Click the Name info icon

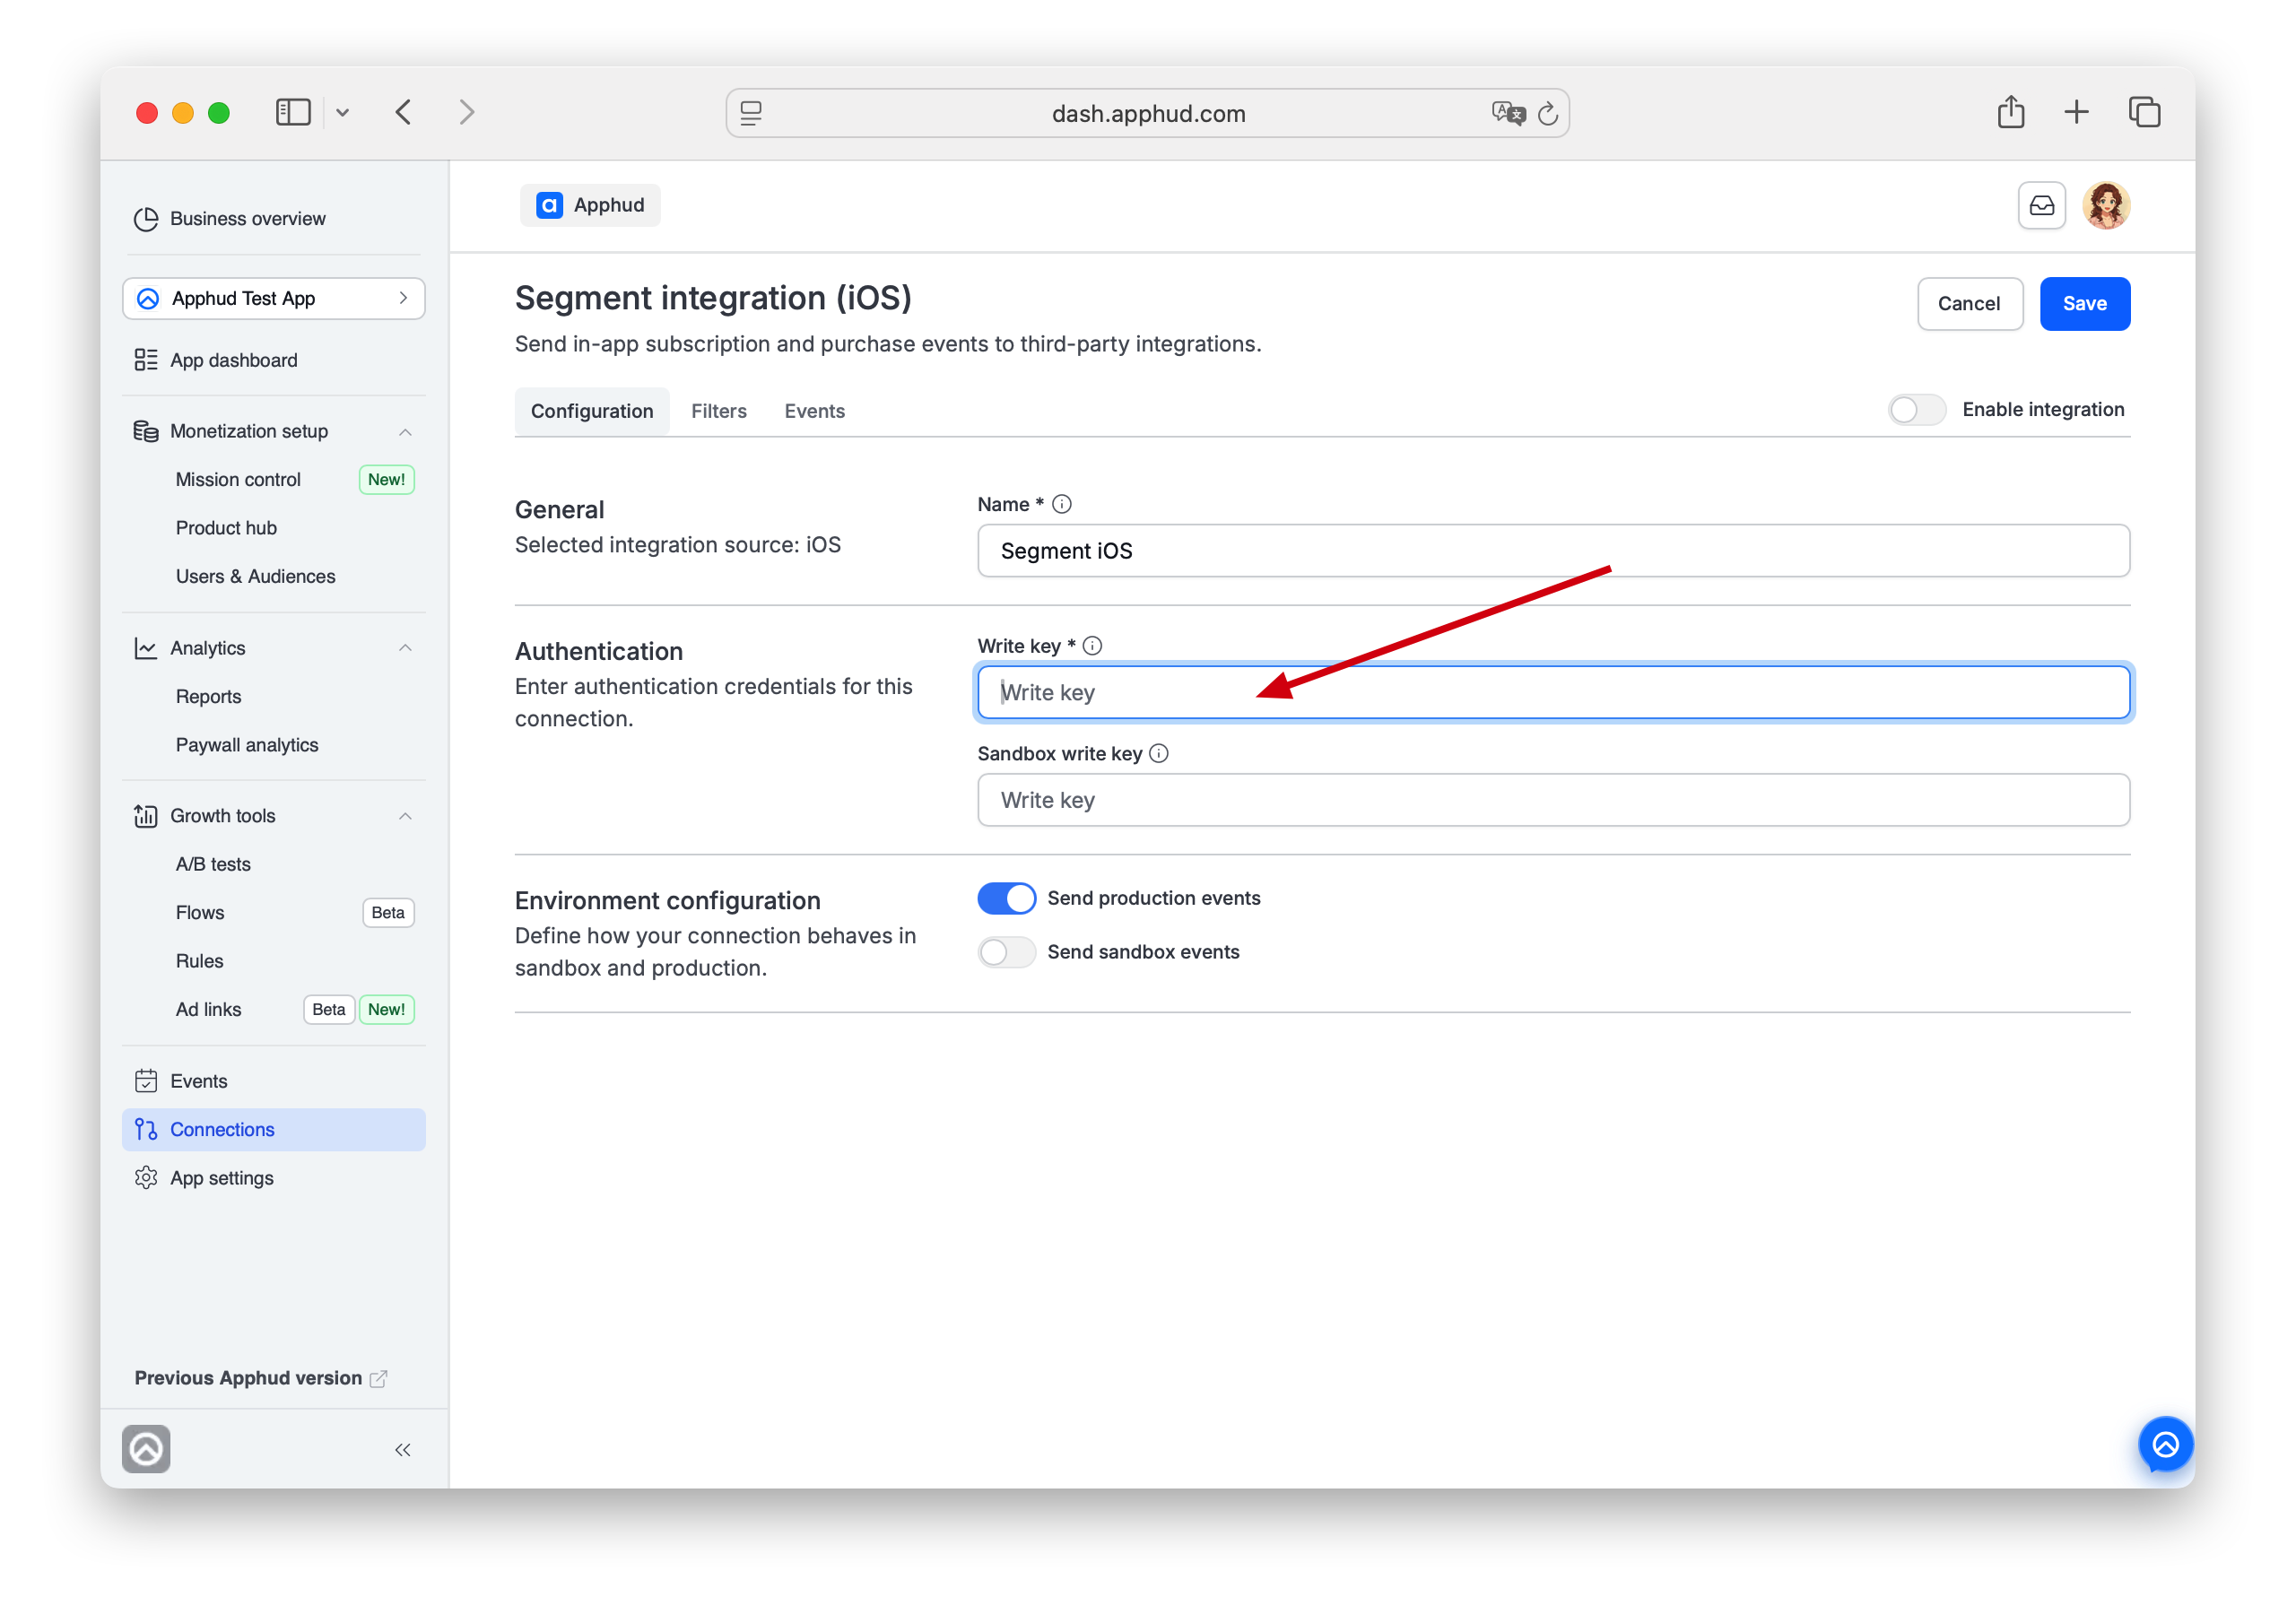(x=1062, y=504)
